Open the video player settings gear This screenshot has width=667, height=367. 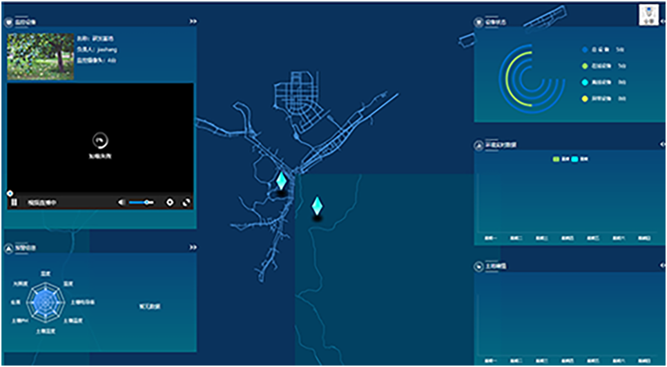coord(170,202)
